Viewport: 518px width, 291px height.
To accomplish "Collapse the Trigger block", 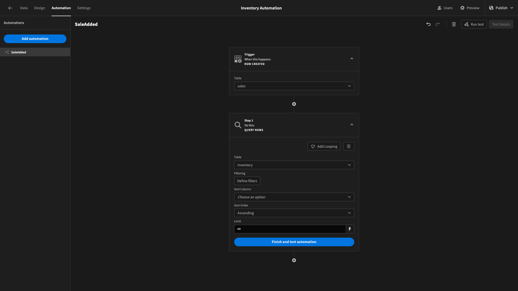I will pyautogui.click(x=352, y=59).
